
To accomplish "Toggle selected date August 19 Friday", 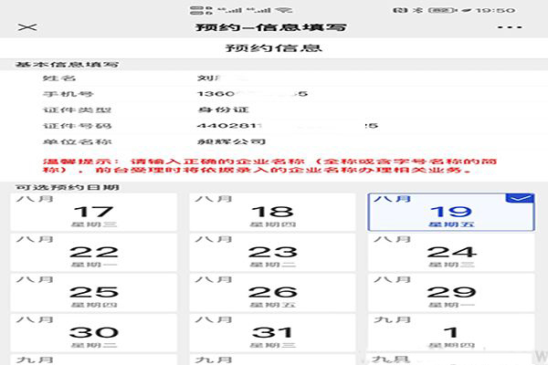I will pyautogui.click(x=451, y=212).
